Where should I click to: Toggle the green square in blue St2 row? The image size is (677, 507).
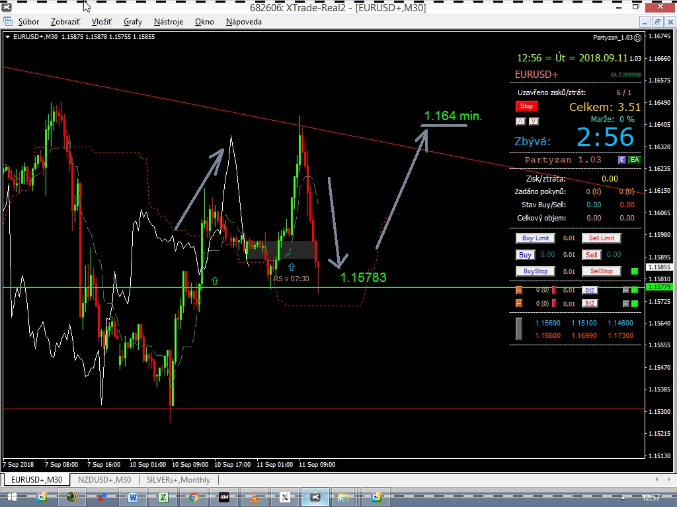[635, 290]
